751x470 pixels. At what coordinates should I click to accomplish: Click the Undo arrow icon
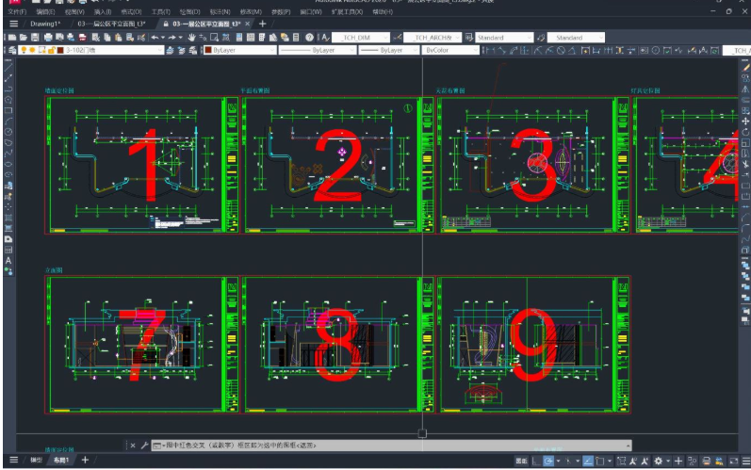[x=155, y=38]
